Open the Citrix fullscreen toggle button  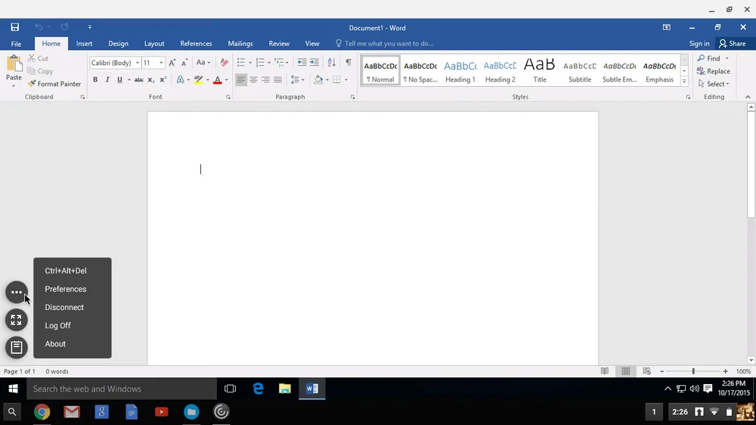(17, 320)
